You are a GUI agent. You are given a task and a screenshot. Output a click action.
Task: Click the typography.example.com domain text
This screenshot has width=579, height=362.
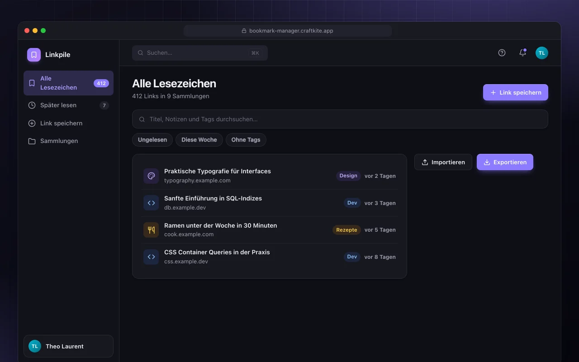coord(197,180)
